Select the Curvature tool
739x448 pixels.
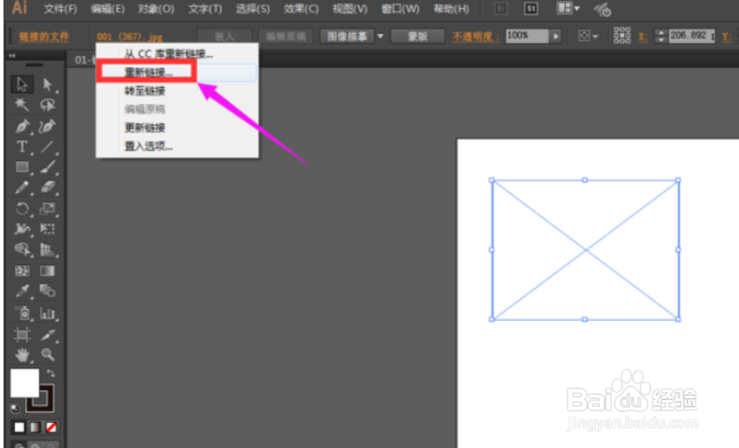47,126
